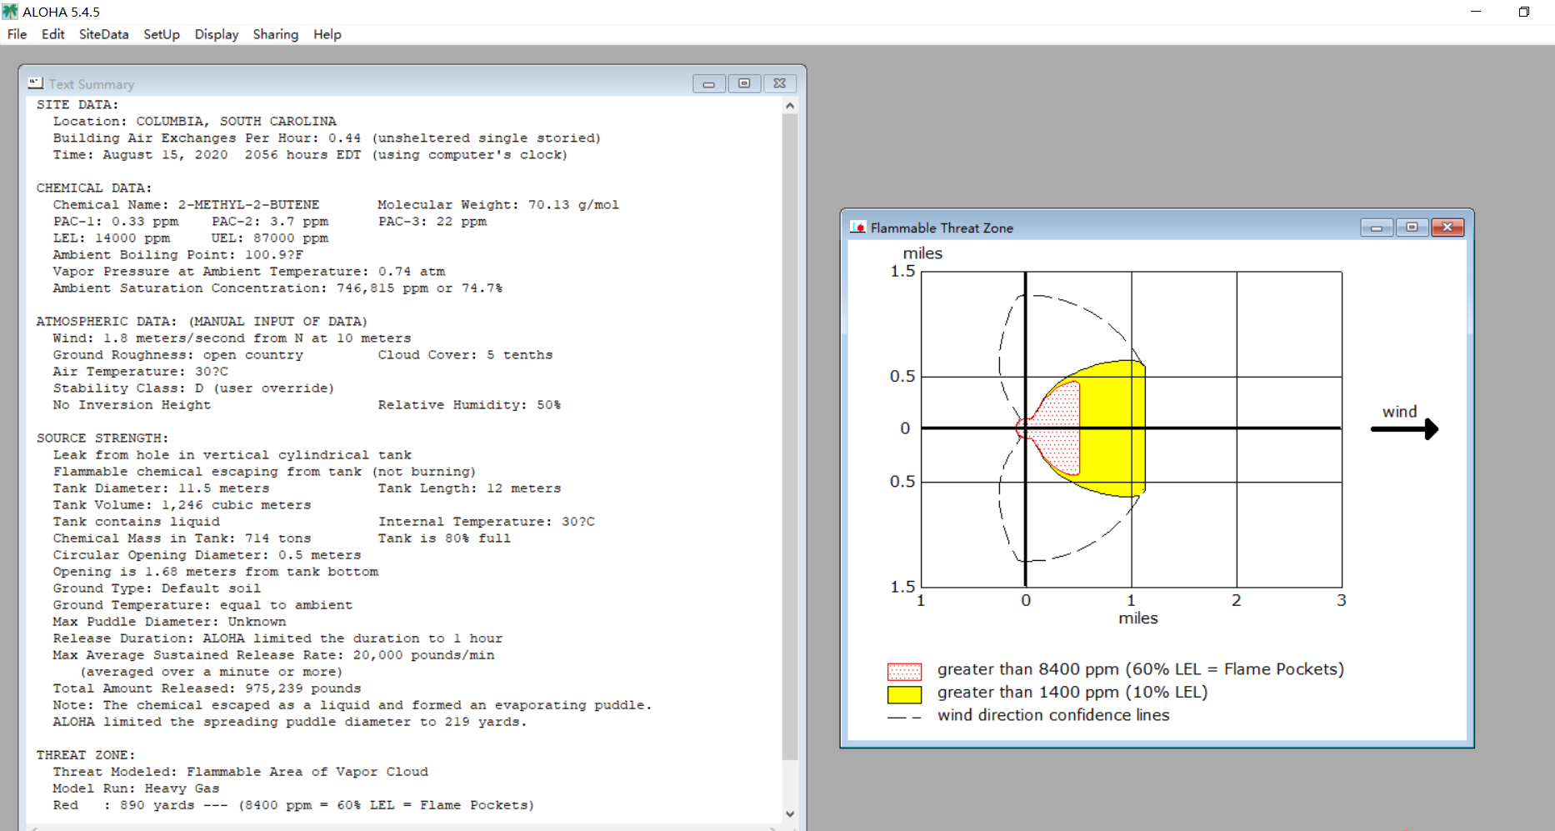1555x831 pixels.
Task: Open the Sharing menu
Action: [x=276, y=34]
